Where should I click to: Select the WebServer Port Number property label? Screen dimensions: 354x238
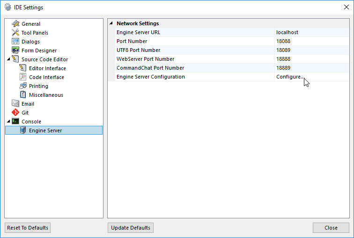pos(145,59)
